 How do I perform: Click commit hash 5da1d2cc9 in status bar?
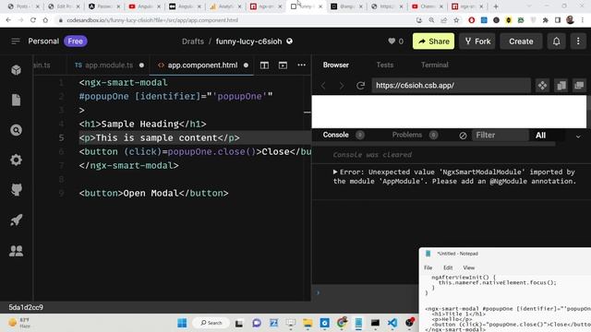(26, 307)
